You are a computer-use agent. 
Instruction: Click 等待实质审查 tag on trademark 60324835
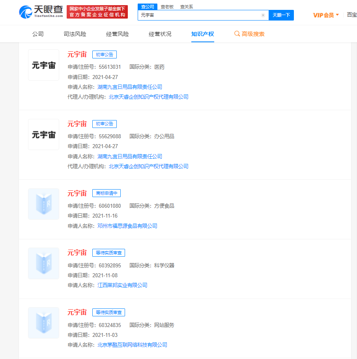click(108, 312)
